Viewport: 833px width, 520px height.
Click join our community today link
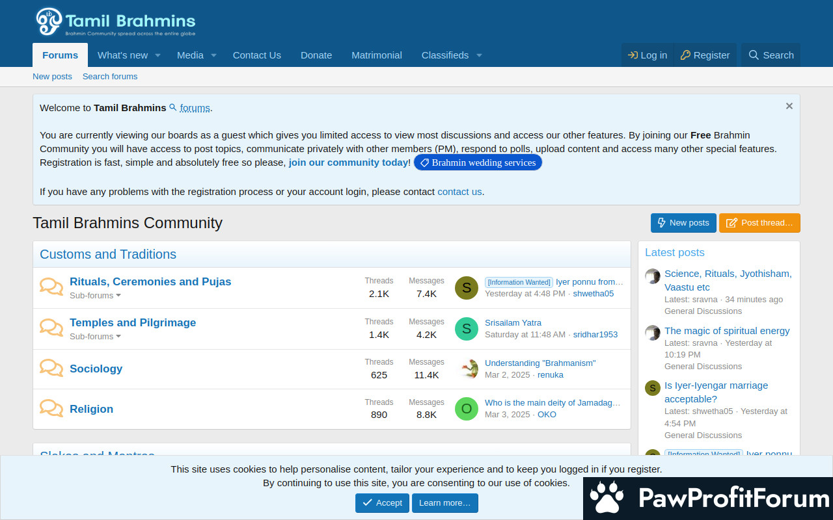click(x=348, y=162)
